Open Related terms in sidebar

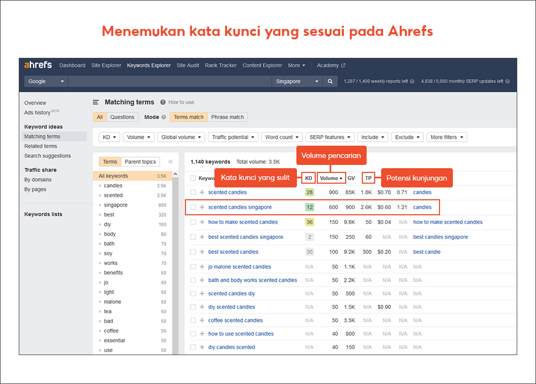pyautogui.click(x=41, y=146)
